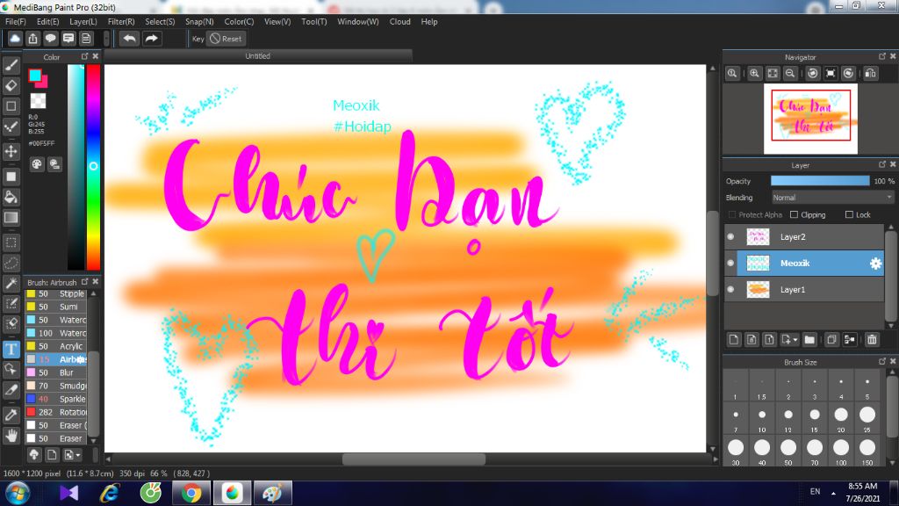Open the Blending mode dropdown

pos(832,198)
